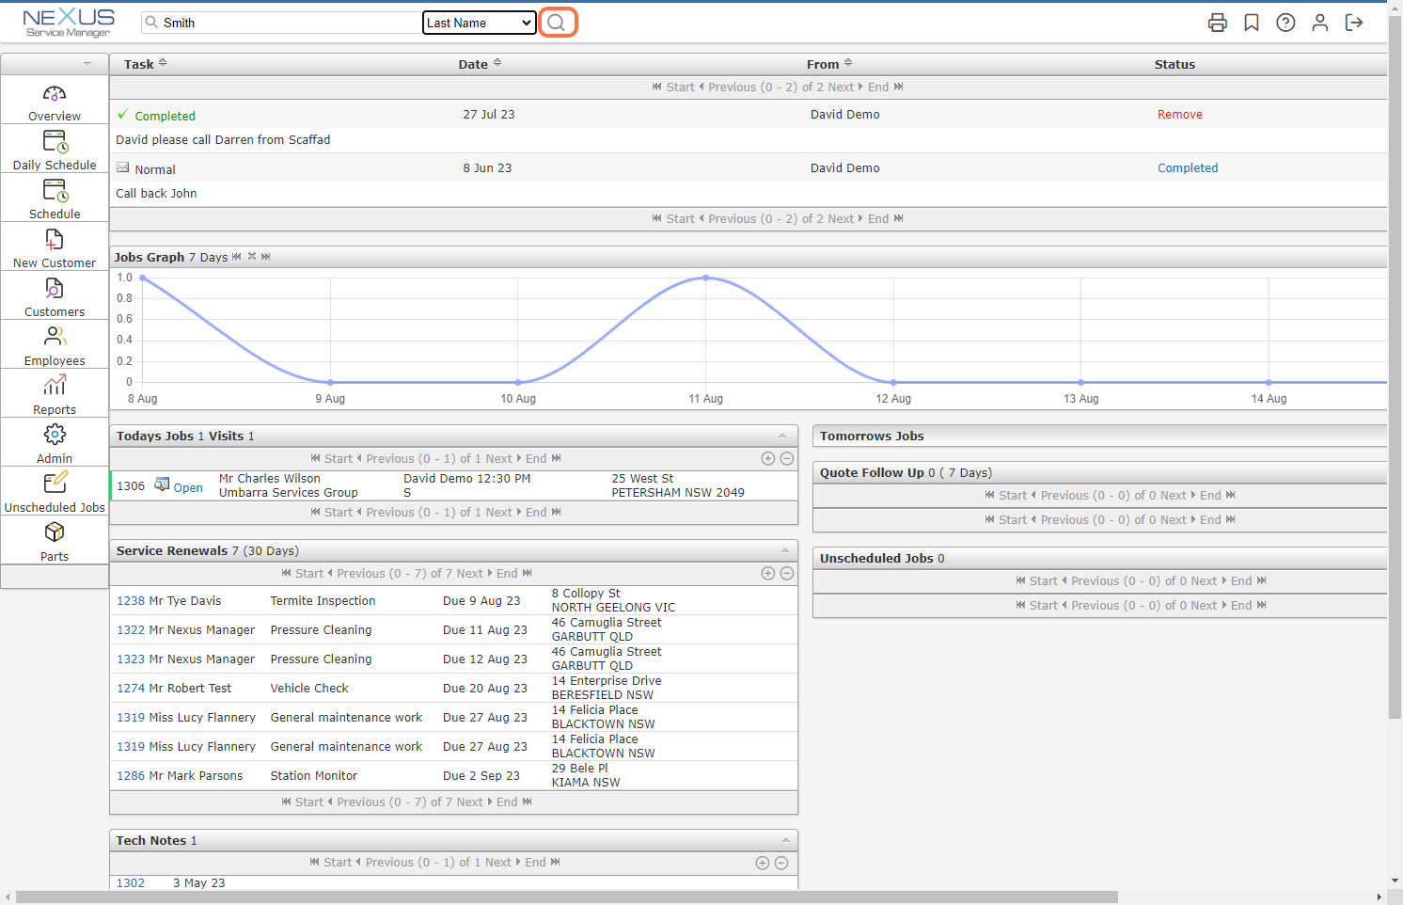Open help using the question mark icon
1403x905 pixels.
click(x=1285, y=22)
